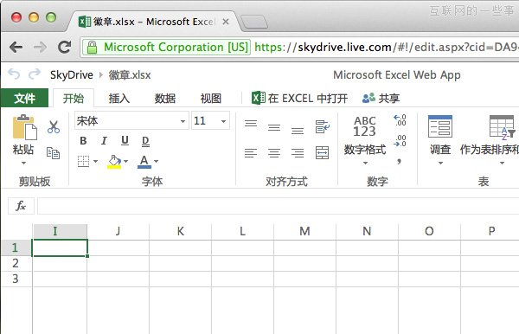Click the Wrap text icon
This screenshot has height=334, width=519.
(x=322, y=126)
